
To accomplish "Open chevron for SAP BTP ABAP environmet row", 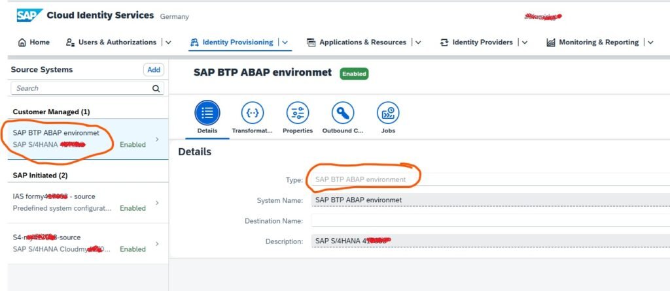I will coord(157,140).
